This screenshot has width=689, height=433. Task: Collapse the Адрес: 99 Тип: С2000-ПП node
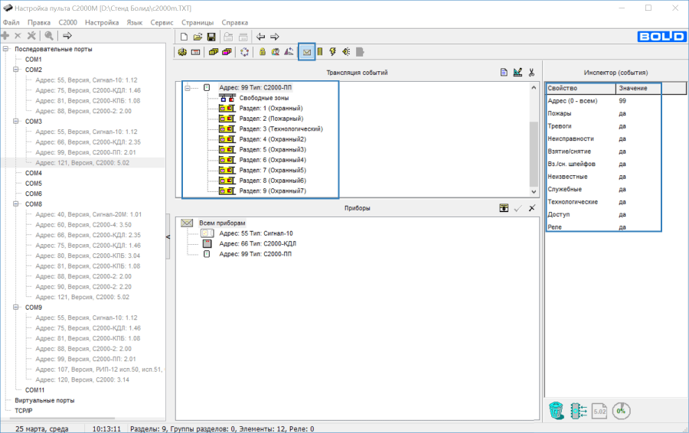pyautogui.click(x=188, y=88)
